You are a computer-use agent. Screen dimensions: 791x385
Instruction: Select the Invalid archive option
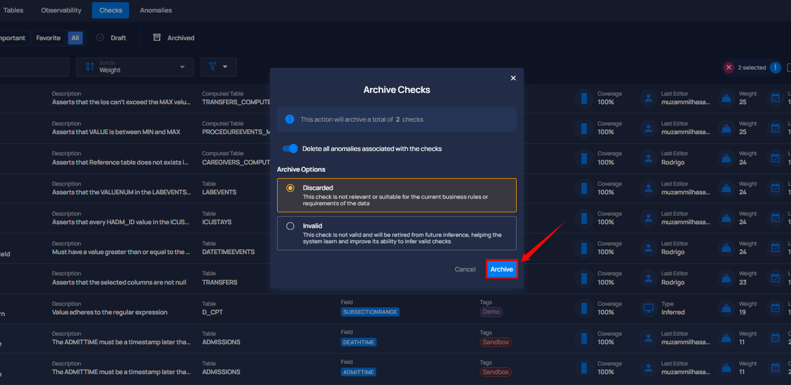396,233
